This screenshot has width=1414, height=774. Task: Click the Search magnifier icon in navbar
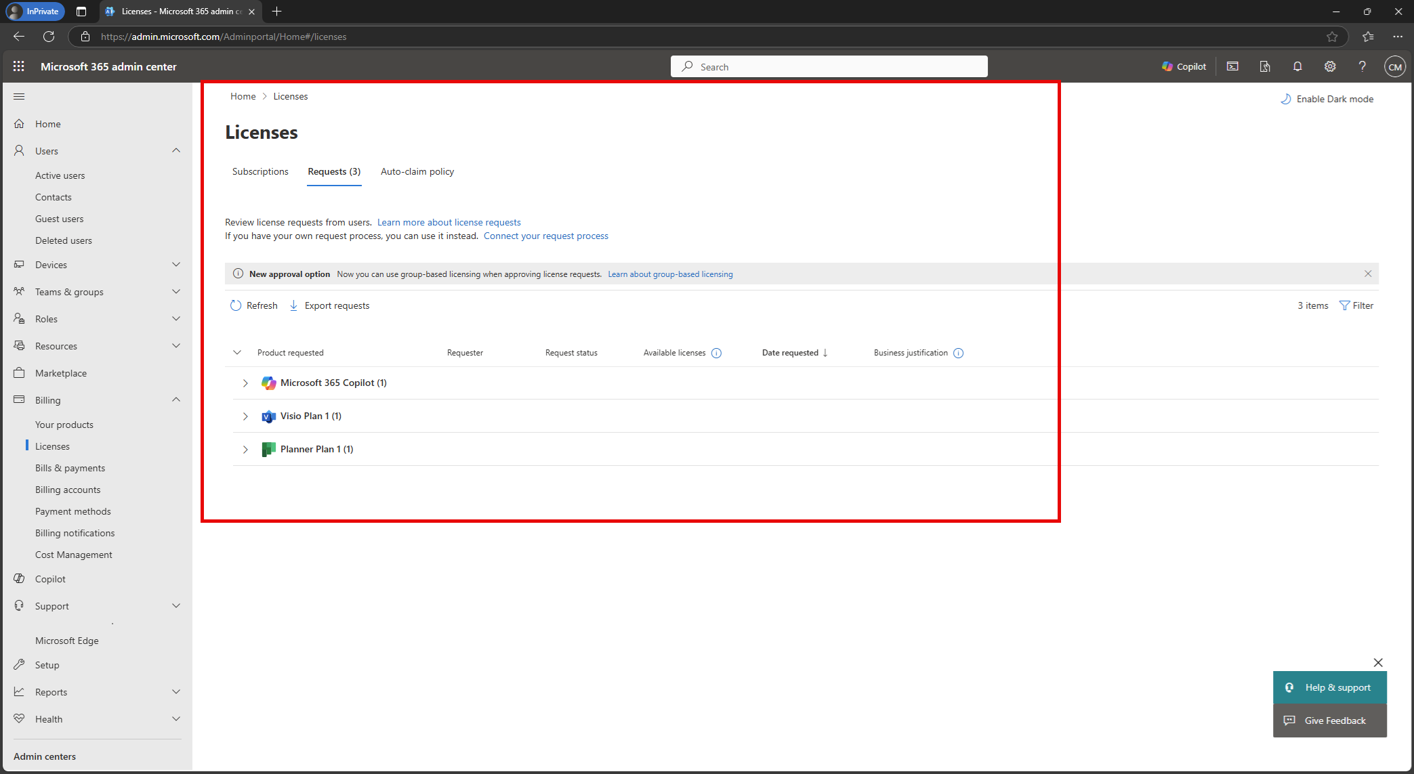click(x=688, y=67)
